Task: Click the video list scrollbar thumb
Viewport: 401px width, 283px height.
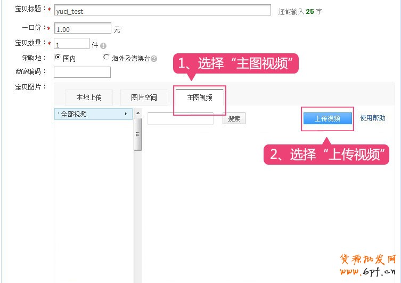Action: [137, 134]
